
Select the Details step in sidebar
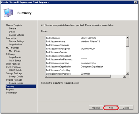point(12,32)
